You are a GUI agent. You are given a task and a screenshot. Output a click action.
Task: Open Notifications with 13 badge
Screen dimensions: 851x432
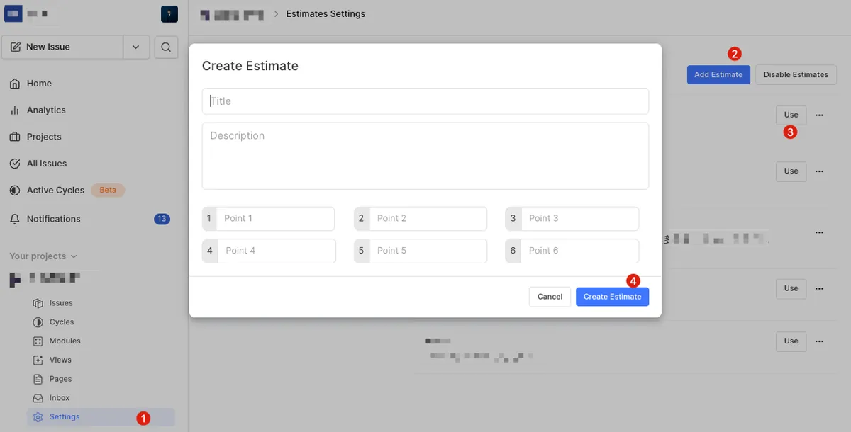(54, 220)
